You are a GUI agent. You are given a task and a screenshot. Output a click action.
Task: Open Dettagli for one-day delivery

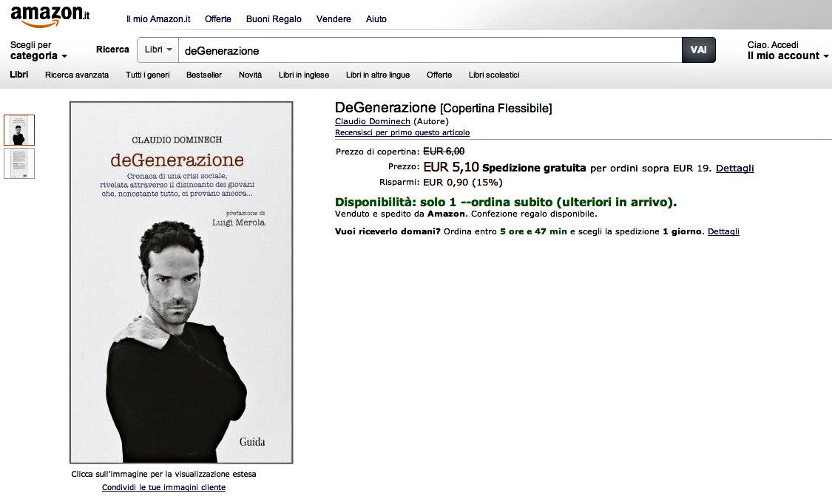[x=723, y=231]
